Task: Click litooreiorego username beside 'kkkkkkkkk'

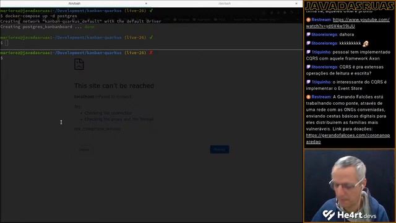Action: [324, 43]
